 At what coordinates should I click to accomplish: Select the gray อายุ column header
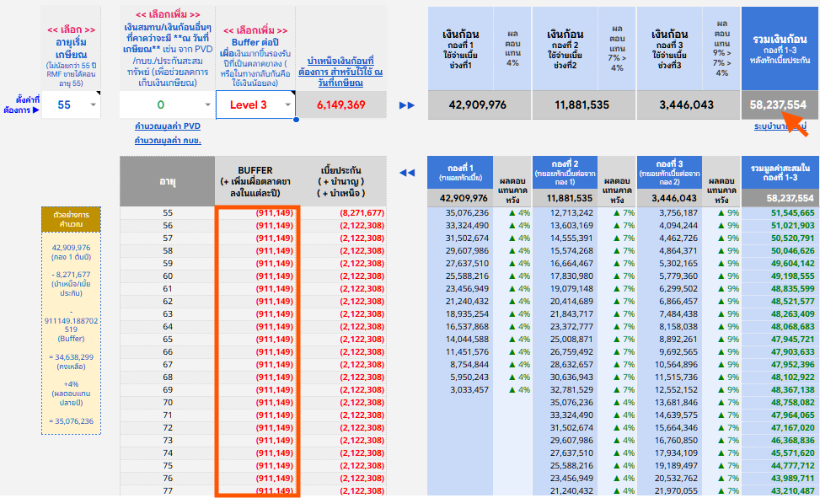(x=167, y=180)
